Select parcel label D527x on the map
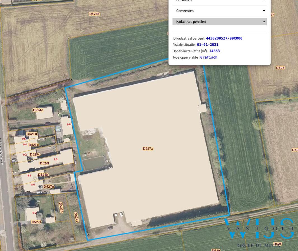This screenshot has height=251, width=298. point(148,148)
